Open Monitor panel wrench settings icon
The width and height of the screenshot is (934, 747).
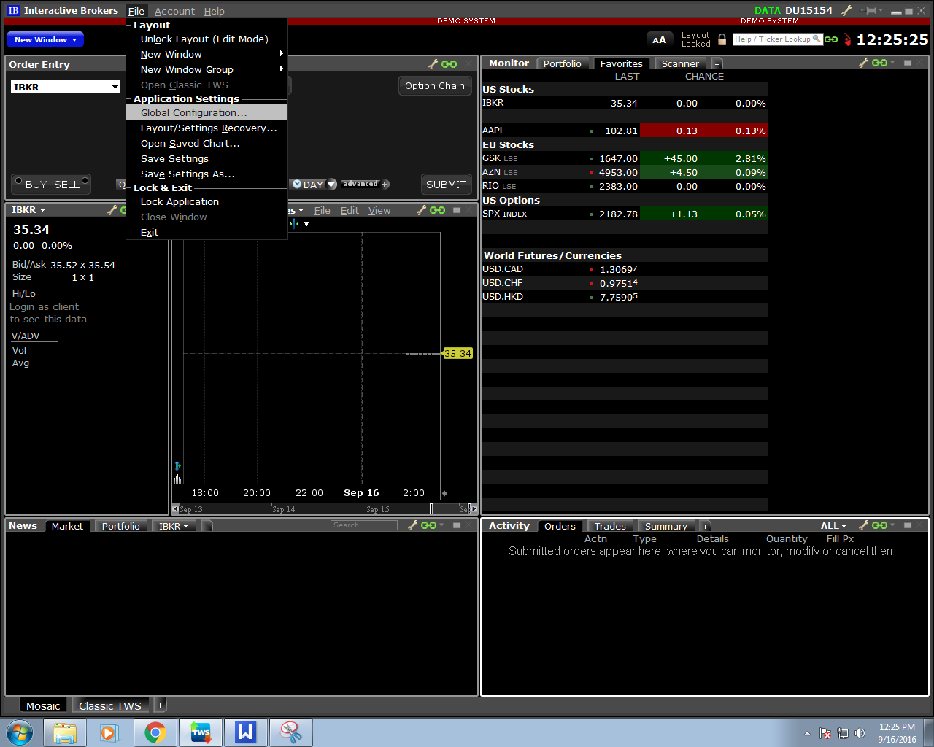(x=863, y=63)
